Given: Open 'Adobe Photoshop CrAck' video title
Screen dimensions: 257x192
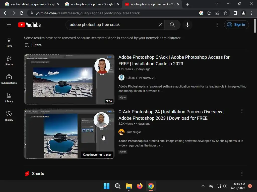Looking at the screenshot, I should [x=174, y=60].
